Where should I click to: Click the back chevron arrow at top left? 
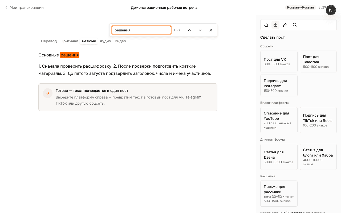point(6,7)
